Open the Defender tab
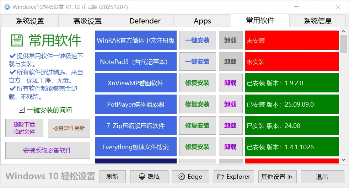The height and width of the screenshot is (188, 349). (145, 21)
